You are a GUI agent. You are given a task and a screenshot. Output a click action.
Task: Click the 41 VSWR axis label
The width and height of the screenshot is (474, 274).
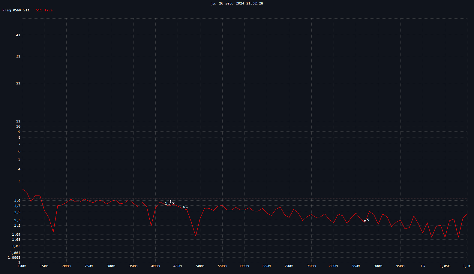tap(18, 35)
